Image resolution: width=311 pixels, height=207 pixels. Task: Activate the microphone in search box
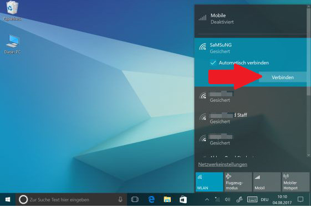(120, 199)
